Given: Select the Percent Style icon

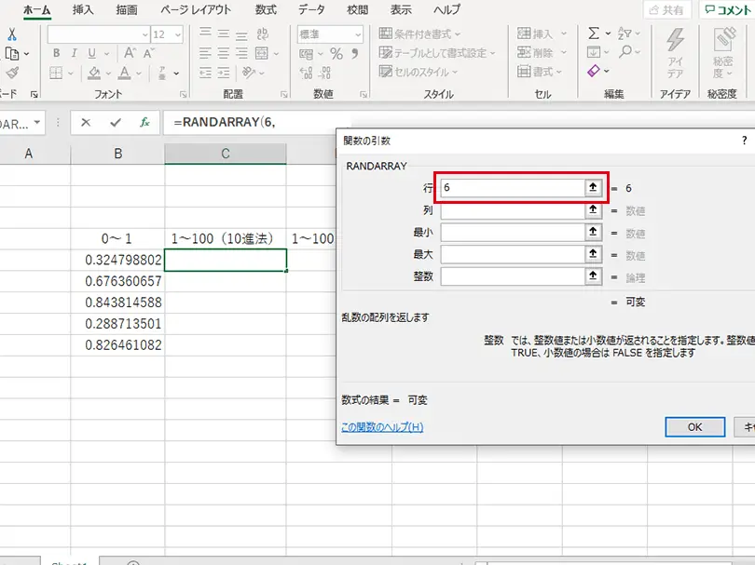Looking at the screenshot, I should pos(336,53).
